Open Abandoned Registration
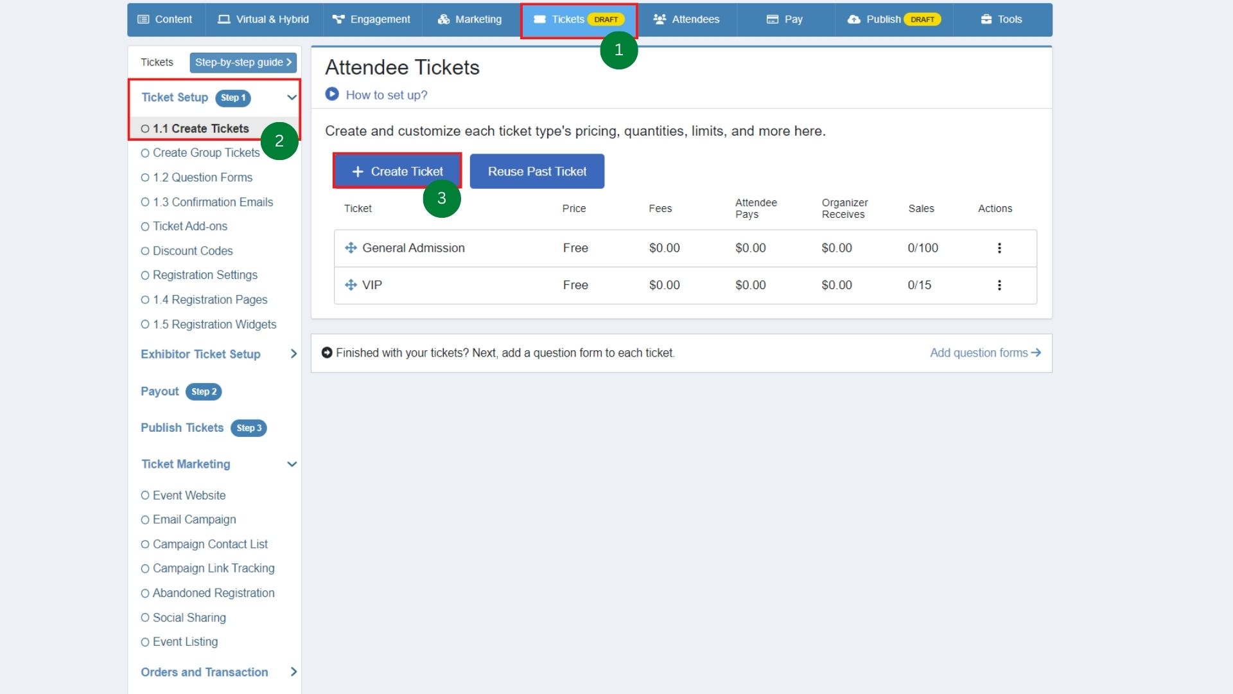 coord(208,593)
